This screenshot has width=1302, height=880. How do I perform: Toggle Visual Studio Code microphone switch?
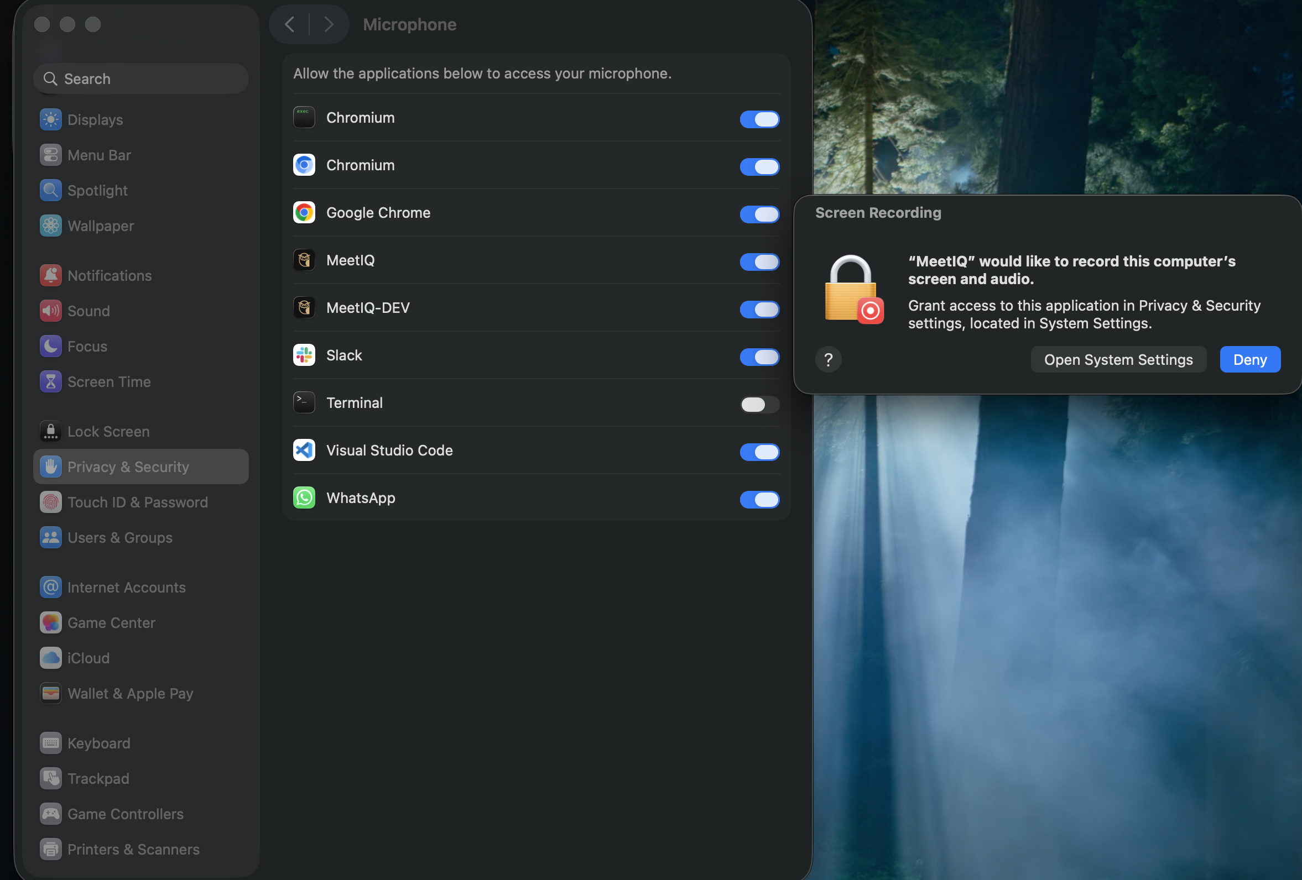(759, 452)
